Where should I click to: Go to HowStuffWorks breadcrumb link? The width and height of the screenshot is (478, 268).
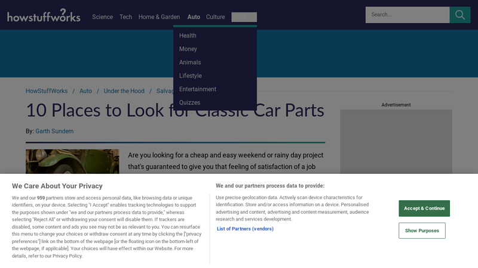pos(47,91)
